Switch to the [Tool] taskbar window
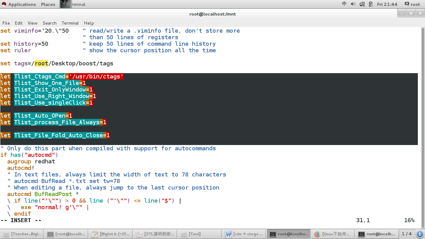The height and width of the screenshot is (239, 425). pos(200,234)
